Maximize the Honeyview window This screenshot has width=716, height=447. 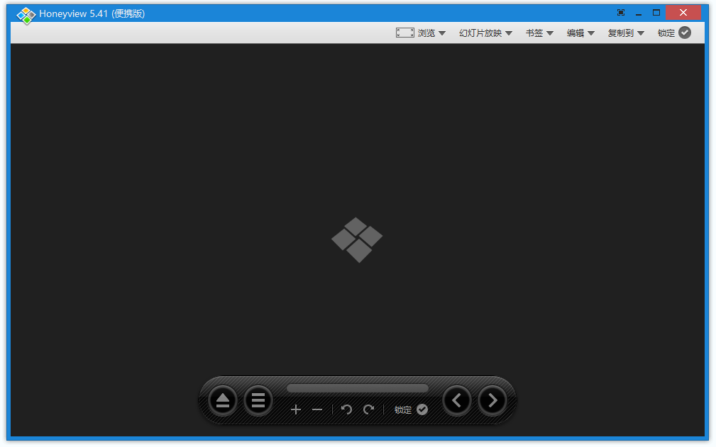point(656,13)
